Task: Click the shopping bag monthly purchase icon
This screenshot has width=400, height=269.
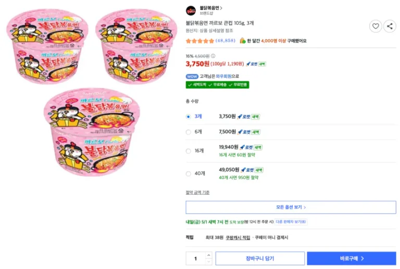Action: 242,41
